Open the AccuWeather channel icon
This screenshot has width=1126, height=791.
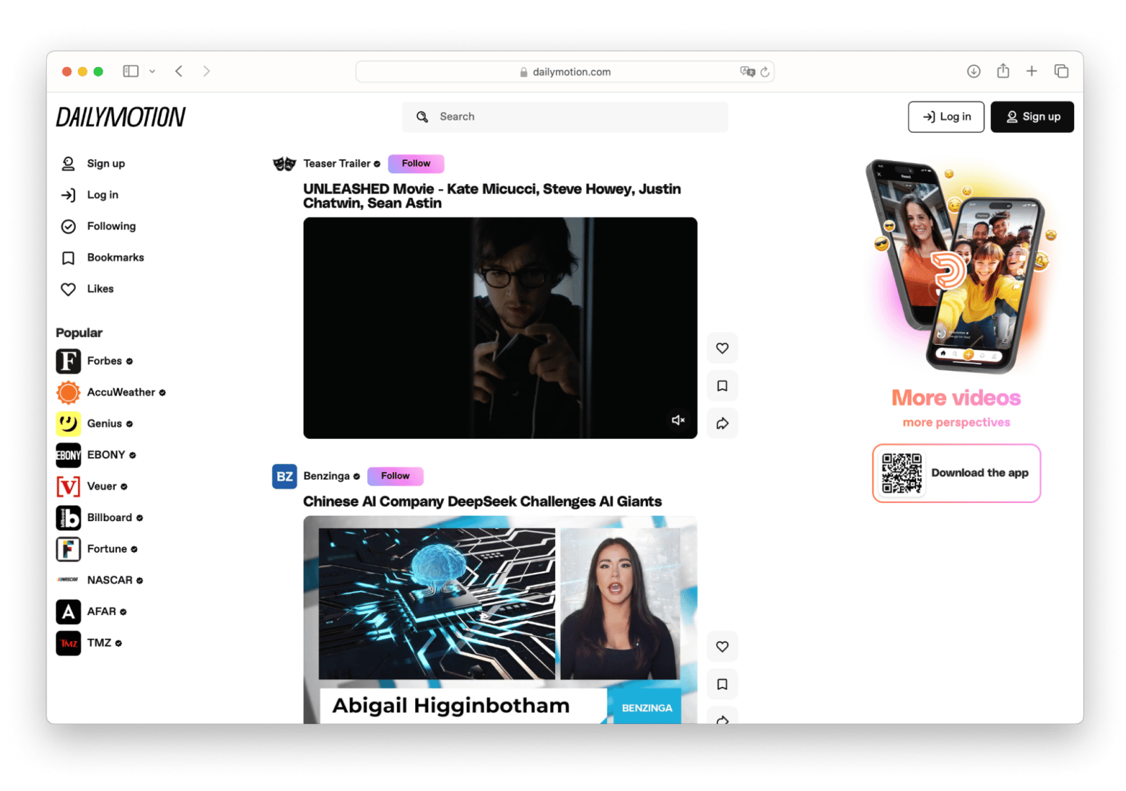68,392
